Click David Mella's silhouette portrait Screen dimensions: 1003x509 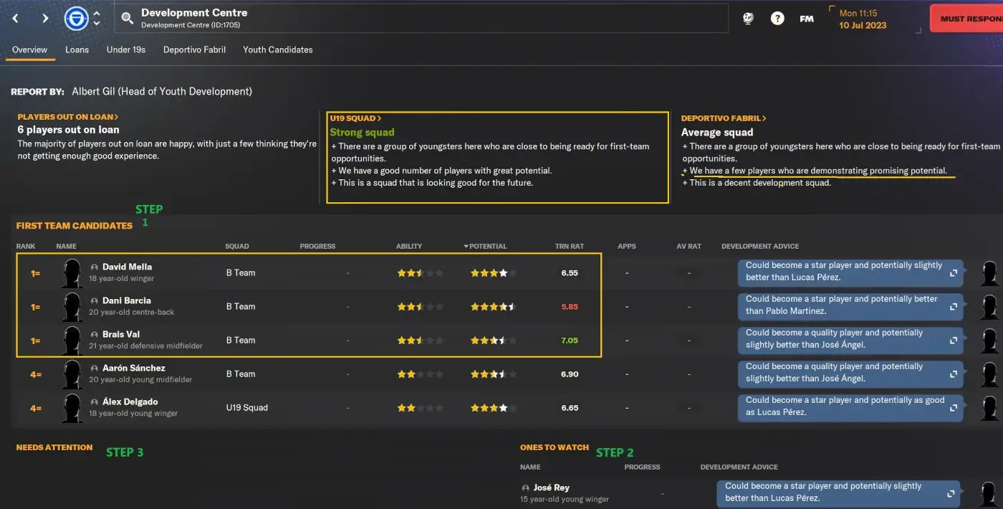(72, 272)
